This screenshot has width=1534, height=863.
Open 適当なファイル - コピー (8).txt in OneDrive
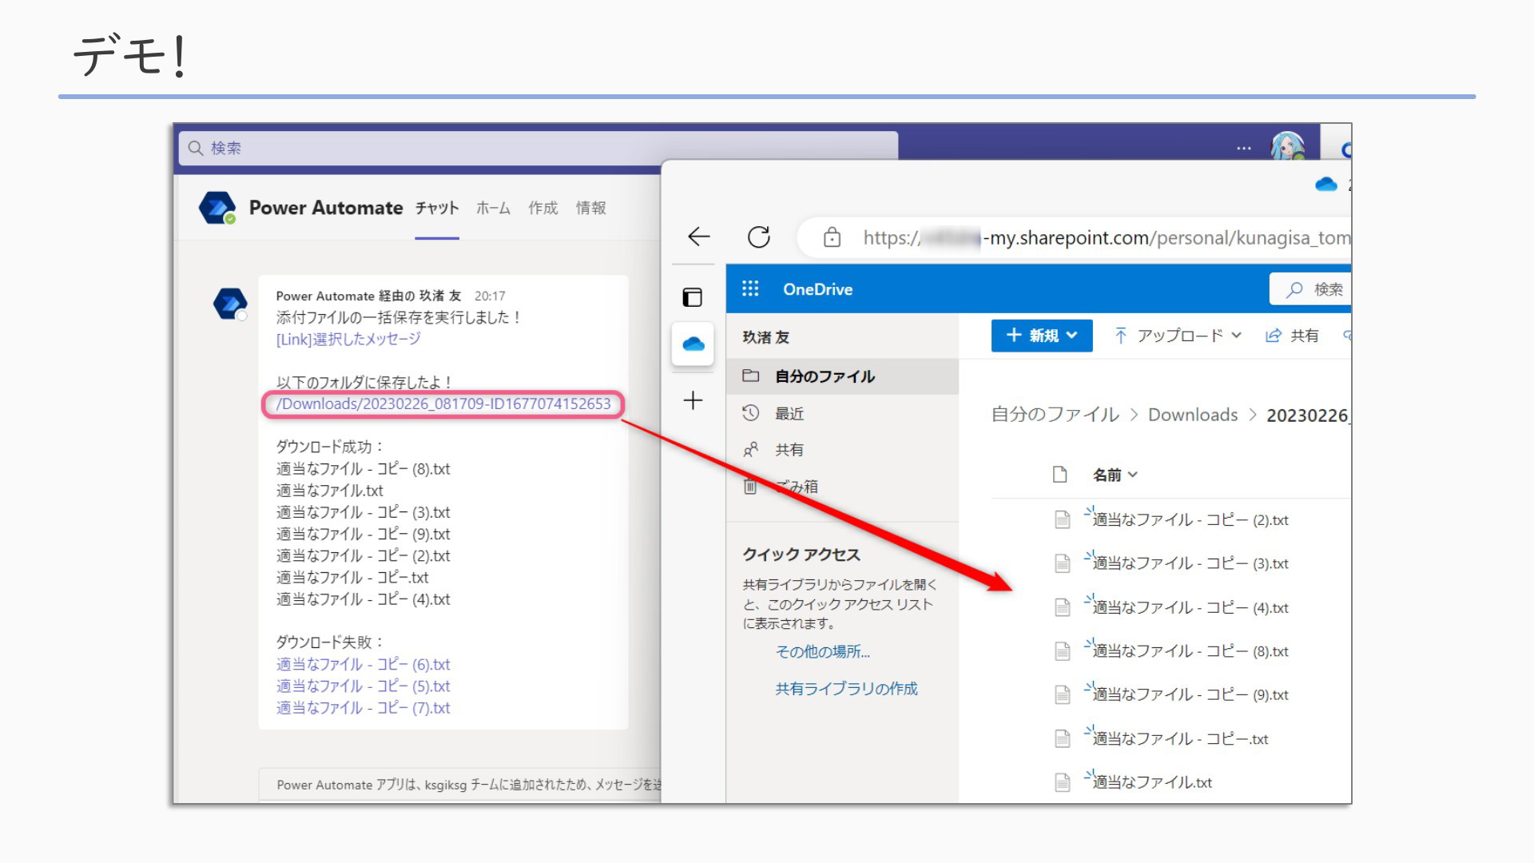[1190, 651]
